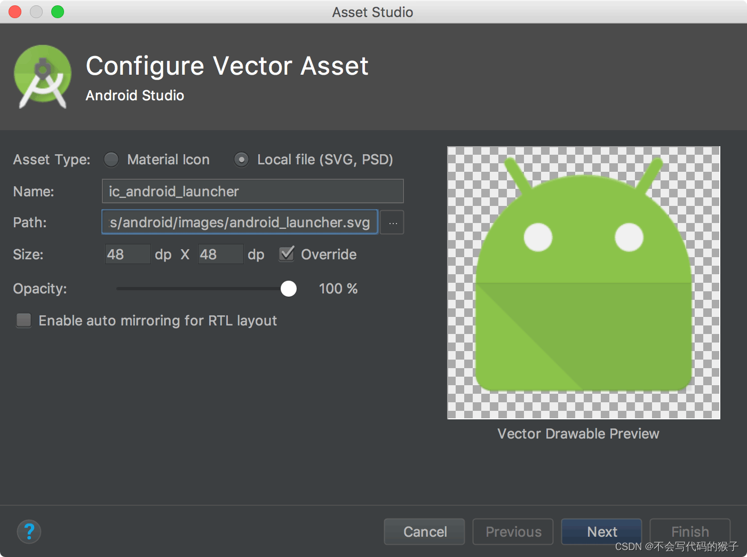
Task: Click the Vector Drawable Preview image
Action: point(584,283)
